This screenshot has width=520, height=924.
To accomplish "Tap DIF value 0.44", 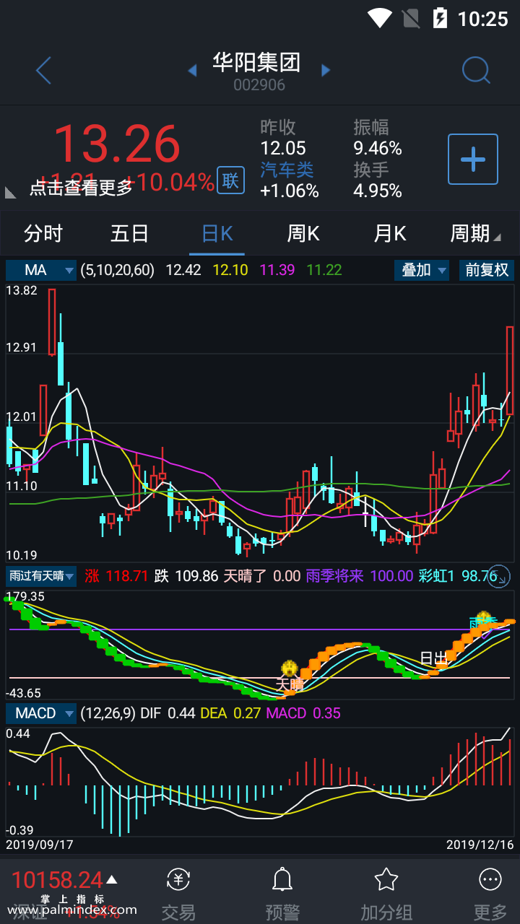I will (181, 713).
